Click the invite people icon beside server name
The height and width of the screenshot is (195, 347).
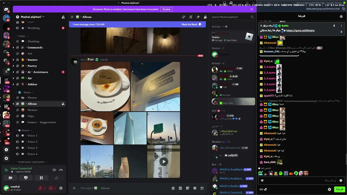[x=63, y=17]
